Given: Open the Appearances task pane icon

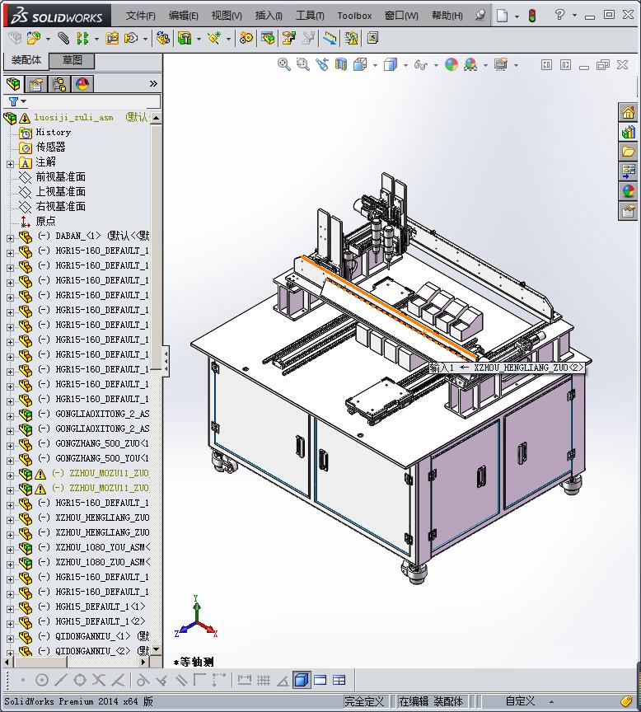Looking at the screenshot, I should (x=629, y=190).
